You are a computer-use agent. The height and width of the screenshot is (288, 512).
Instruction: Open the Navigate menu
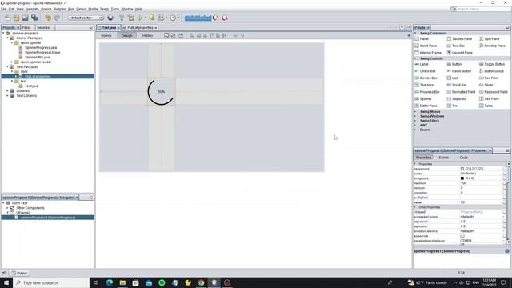click(32, 9)
